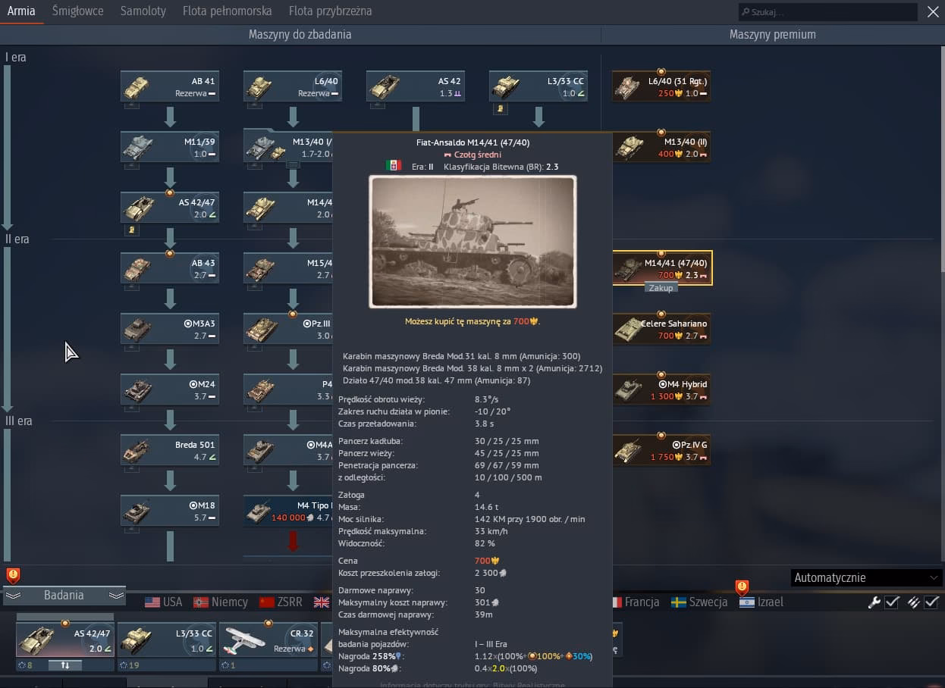Select the premium L6/40 (31 Rgt.) card
Screen dimensions: 945x688
[661, 86]
